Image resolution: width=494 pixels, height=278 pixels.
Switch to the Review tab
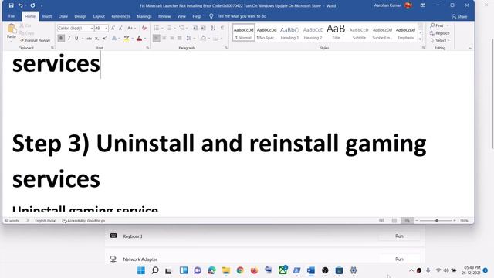click(x=164, y=16)
